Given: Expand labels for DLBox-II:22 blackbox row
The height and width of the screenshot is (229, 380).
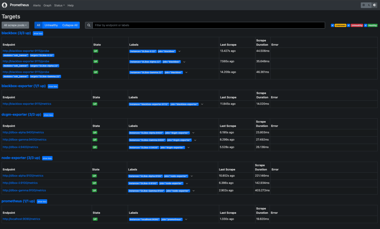Looking at the screenshot, I should coord(179,51).
